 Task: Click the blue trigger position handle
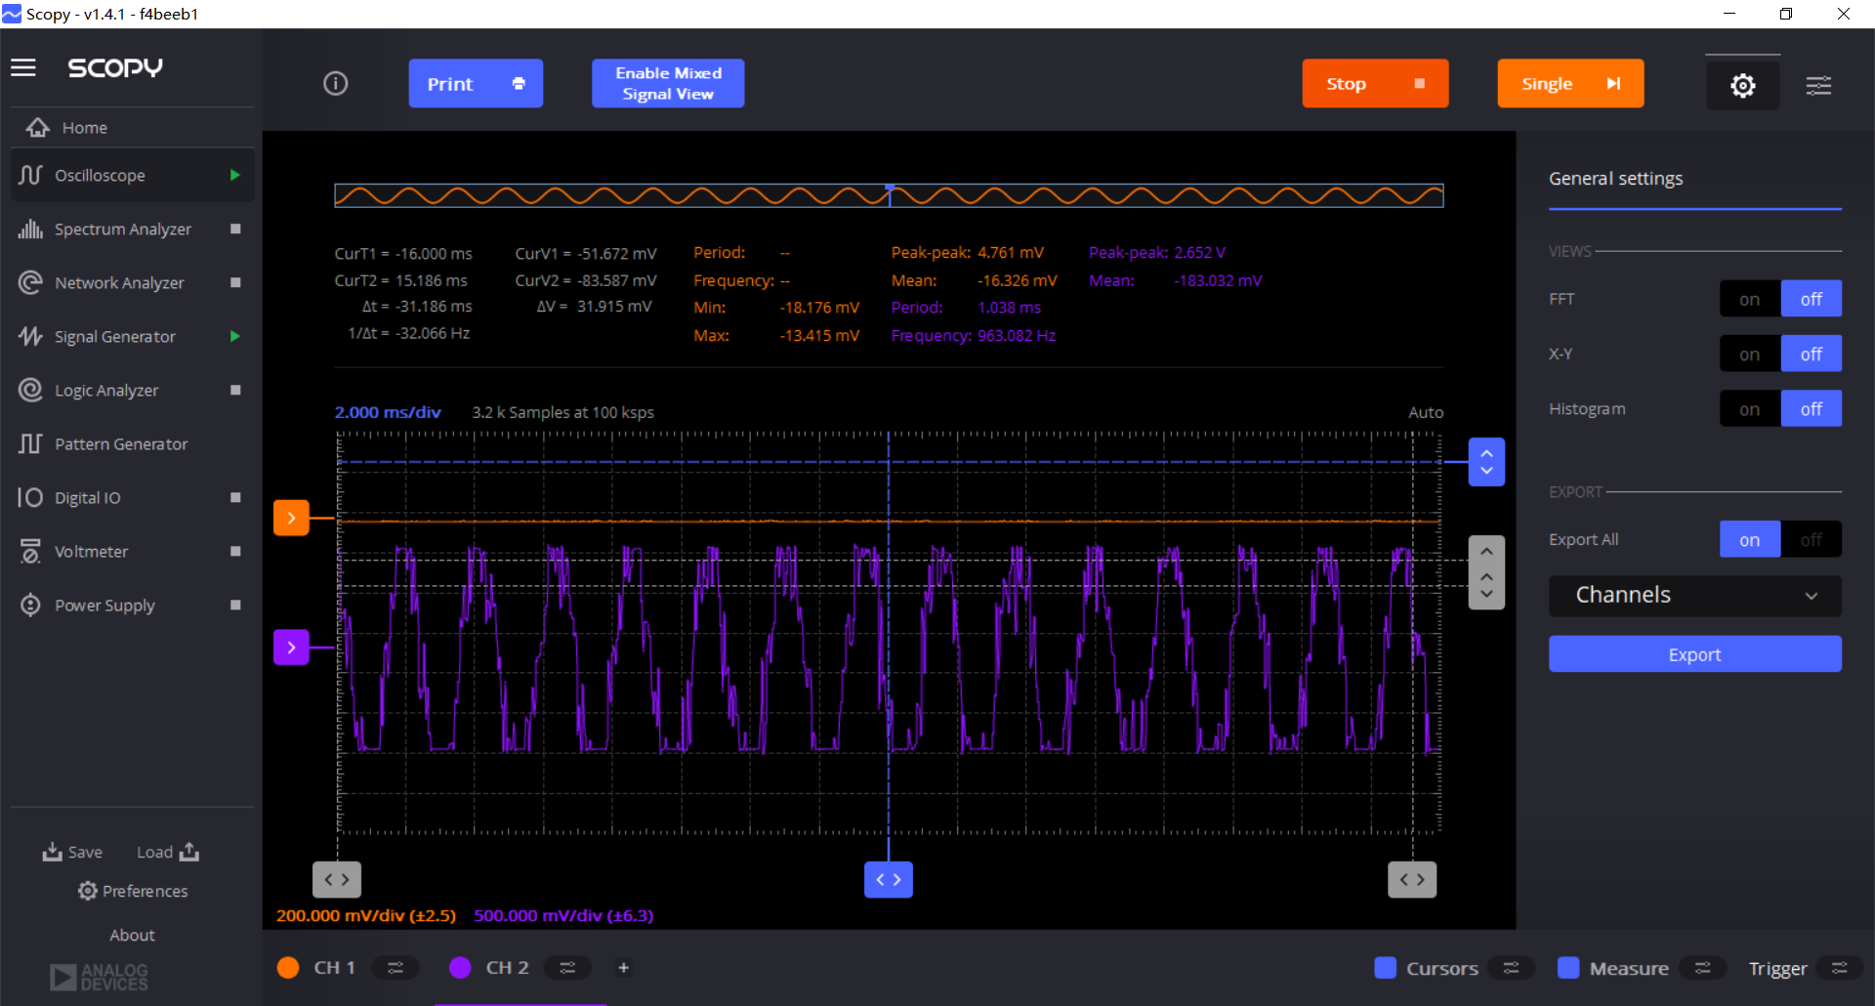coord(889,879)
